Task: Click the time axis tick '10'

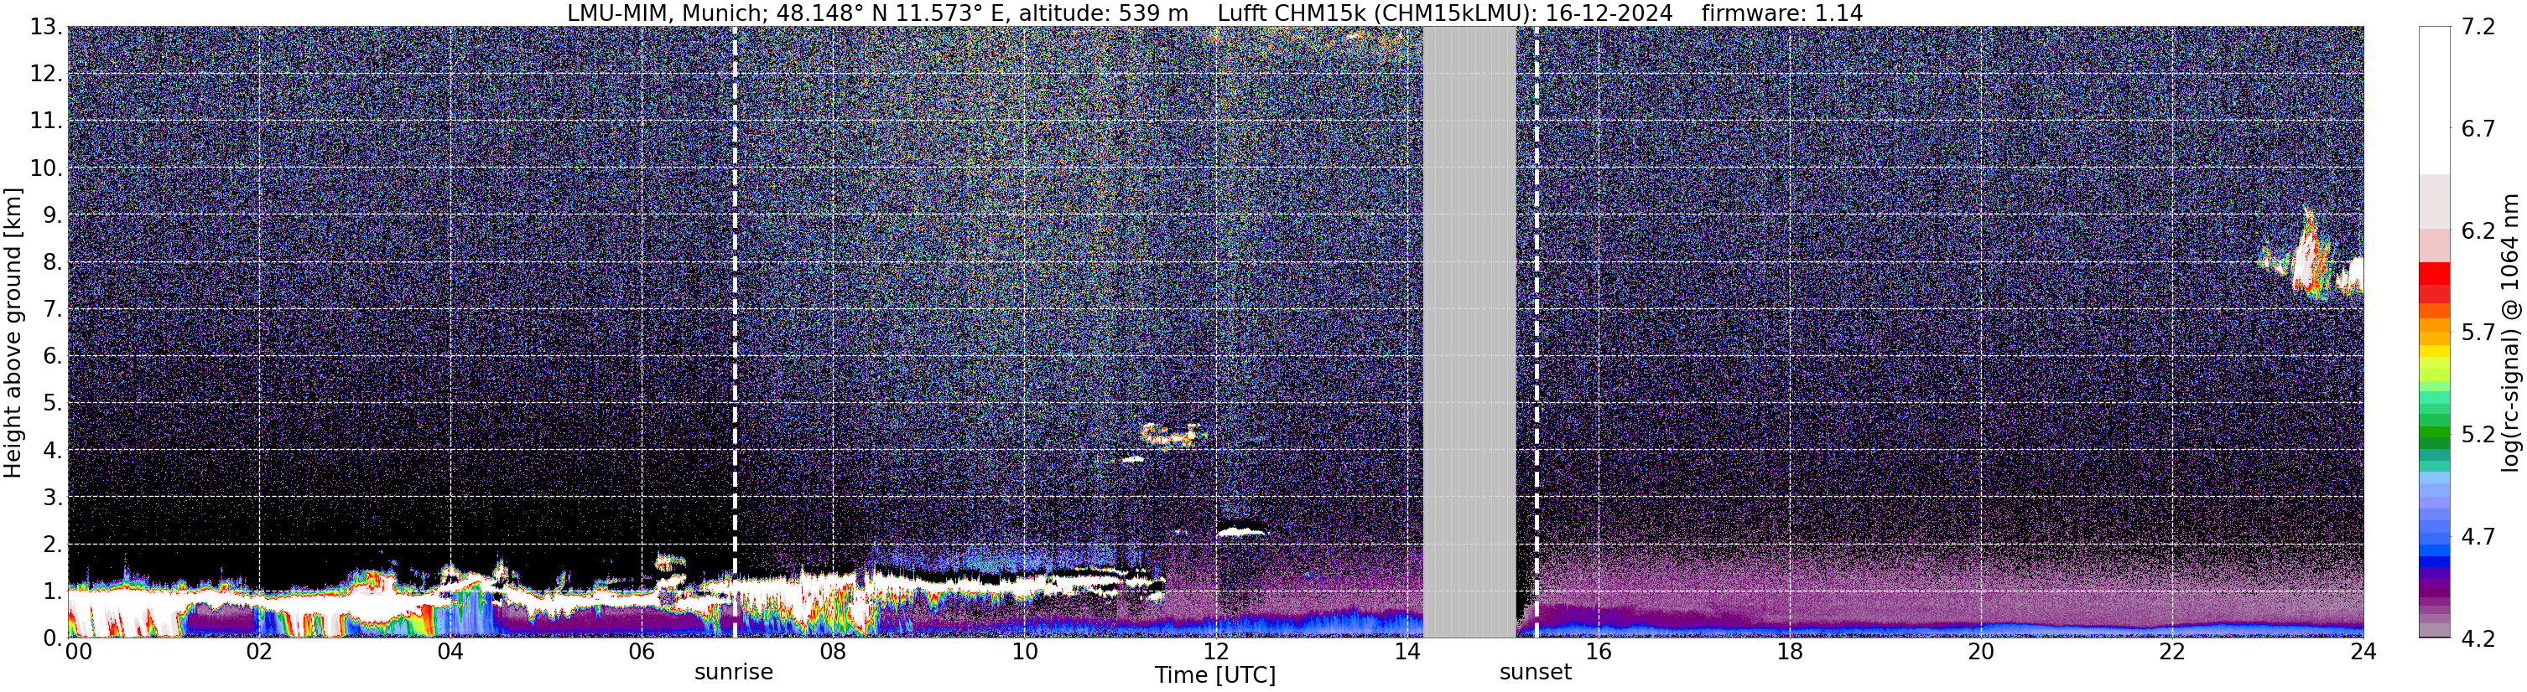Action: (x=1024, y=652)
